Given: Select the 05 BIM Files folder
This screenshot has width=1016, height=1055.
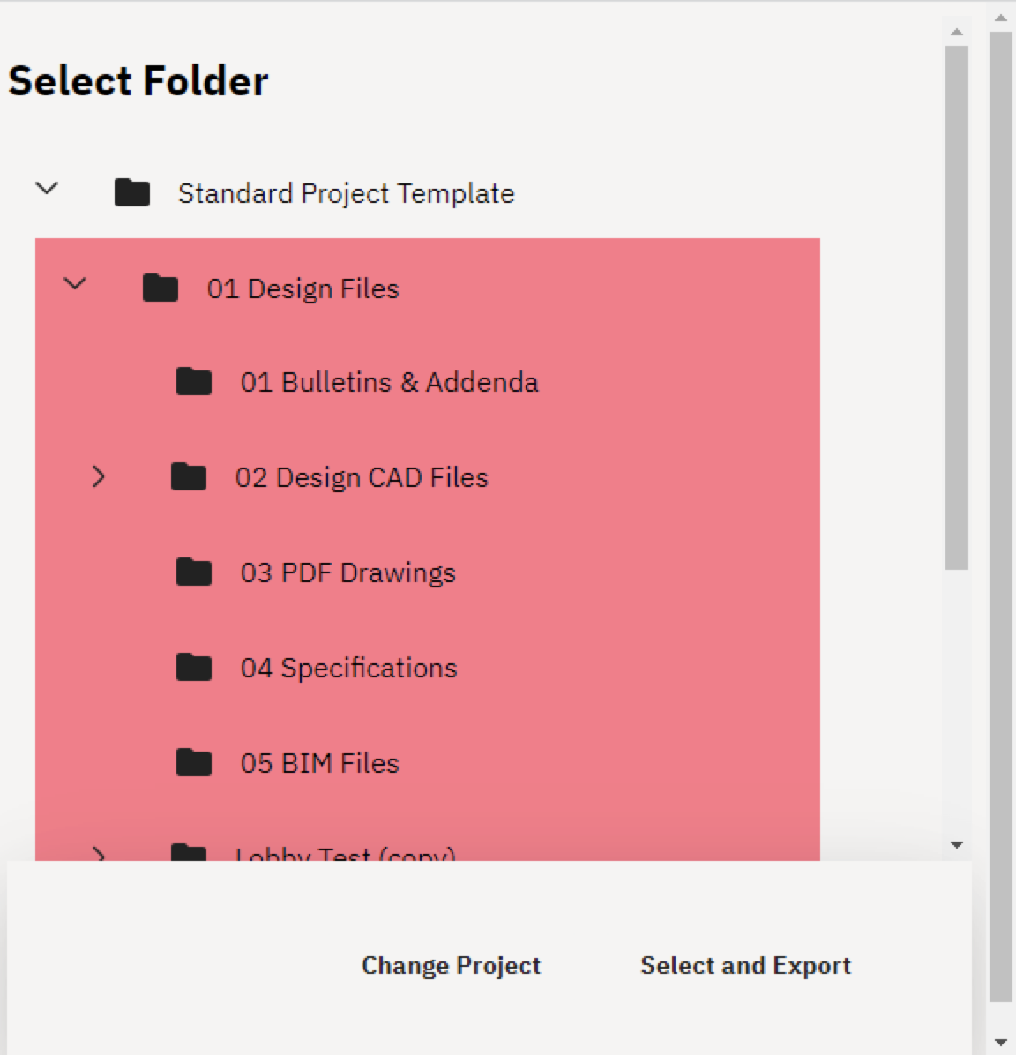Looking at the screenshot, I should (x=321, y=762).
